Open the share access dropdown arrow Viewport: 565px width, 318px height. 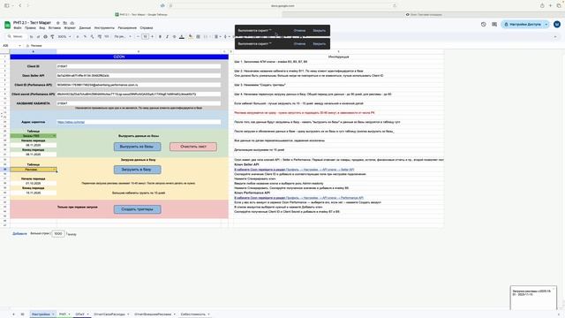pos(546,24)
